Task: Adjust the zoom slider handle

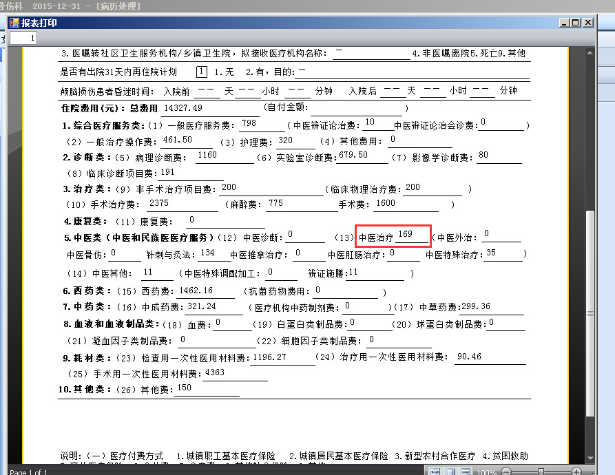Action: 541,472
